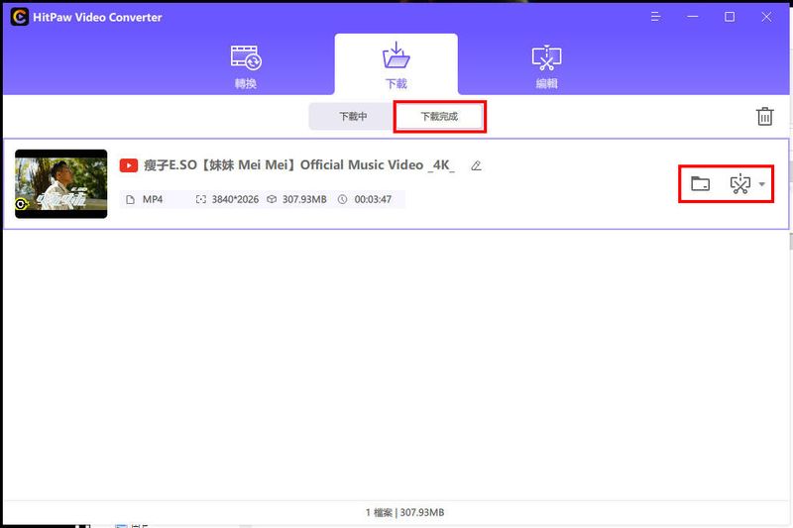Viewport: 793px width, 528px height.
Task: Click the video title 瘦子E.SO 妹妹 Mei Mei
Action: 299,165
